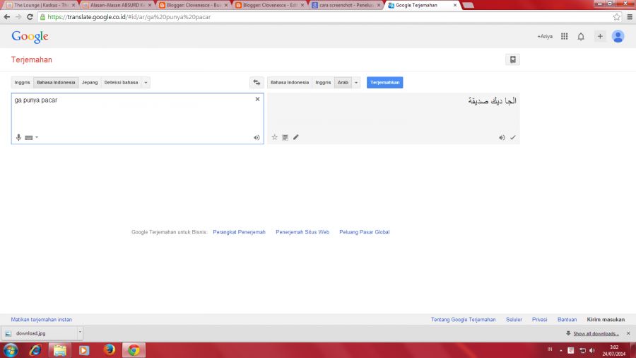This screenshot has height=358, width=636.
Task: Star the translation to phrasebook
Action: click(275, 137)
